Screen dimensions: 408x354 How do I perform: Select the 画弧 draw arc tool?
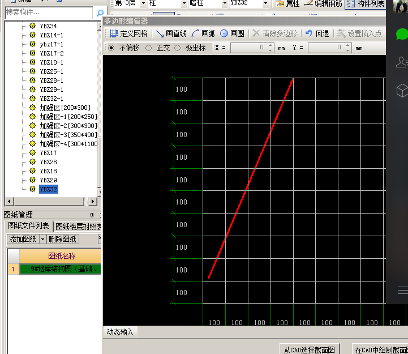click(203, 33)
